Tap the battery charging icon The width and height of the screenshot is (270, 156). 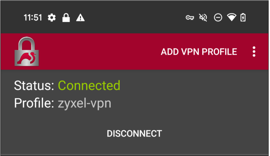243,18
